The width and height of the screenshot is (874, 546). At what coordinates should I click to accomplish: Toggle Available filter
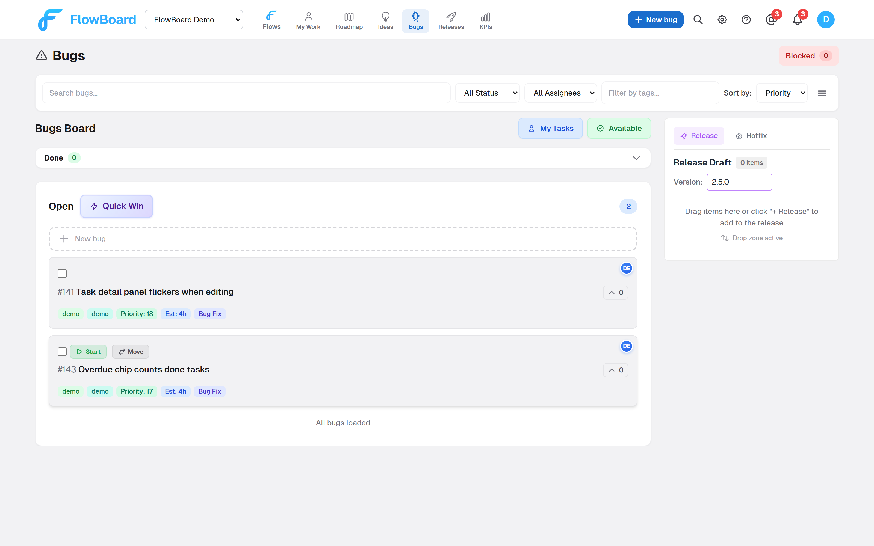[x=619, y=129]
